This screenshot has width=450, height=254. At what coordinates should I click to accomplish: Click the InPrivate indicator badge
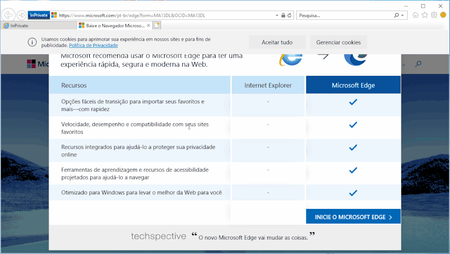(x=39, y=15)
